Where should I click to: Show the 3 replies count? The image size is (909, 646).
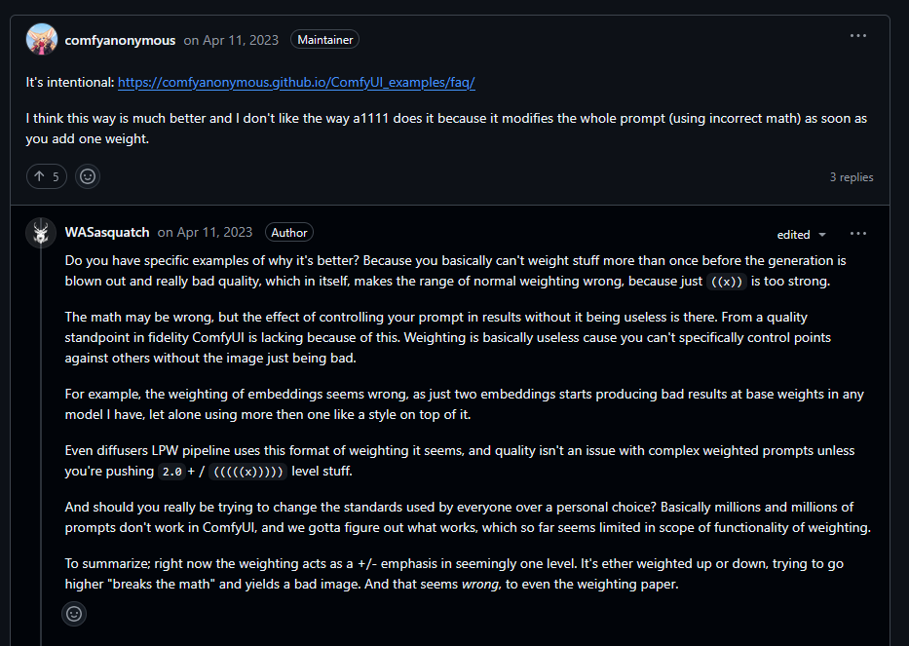point(851,177)
